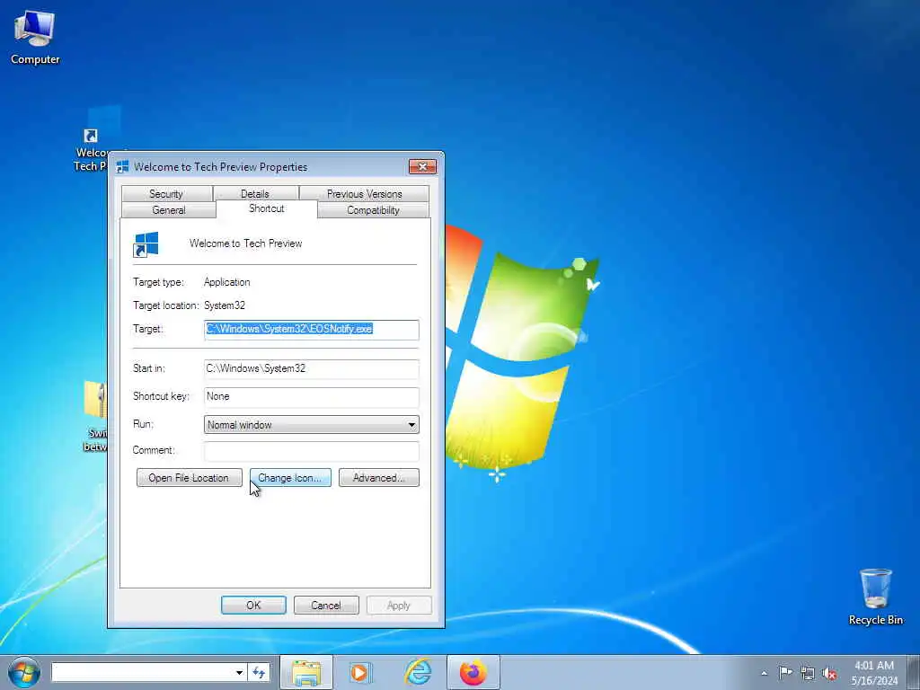Image resolution: width=920 pixels, height=690 pixels.
Task: Open the clock showing 4:01 AM
Action: coord(874,673)
